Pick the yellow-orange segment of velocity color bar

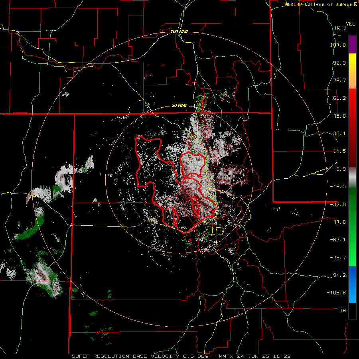(x=352, y=71)
